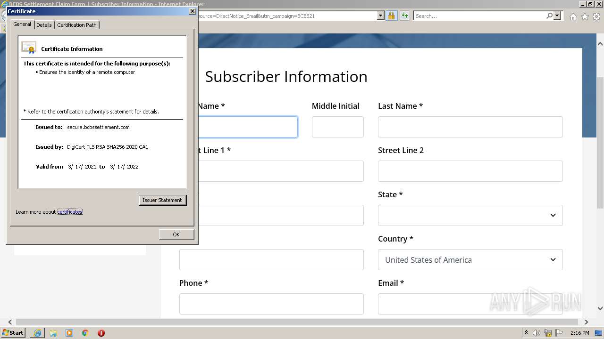Open the Tools gear icon
The width and height of the screenshot is (604, 339).
tap(596, 16)
